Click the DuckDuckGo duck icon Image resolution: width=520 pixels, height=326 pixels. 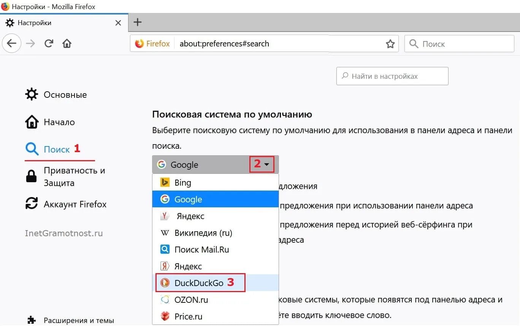(165, 283)
